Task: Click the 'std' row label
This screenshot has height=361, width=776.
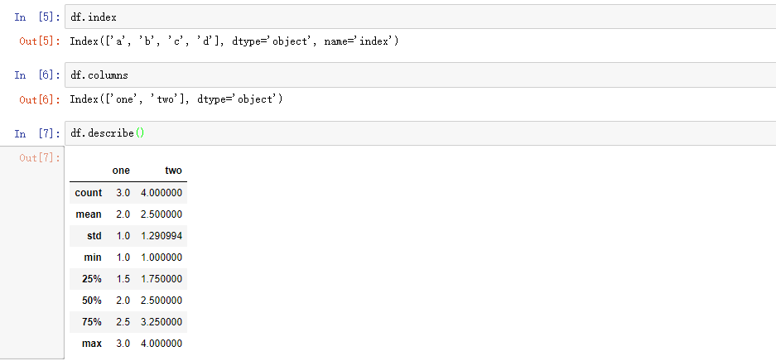Action: pos(94,236)
